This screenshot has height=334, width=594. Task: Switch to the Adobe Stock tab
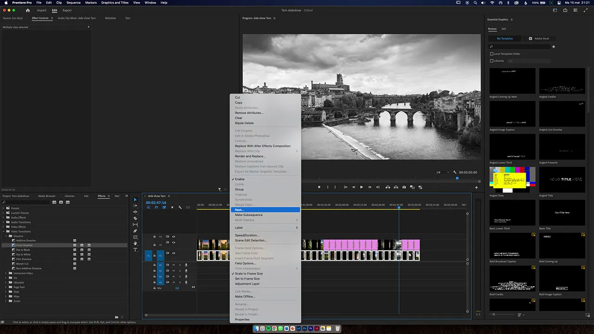point(541,39)
